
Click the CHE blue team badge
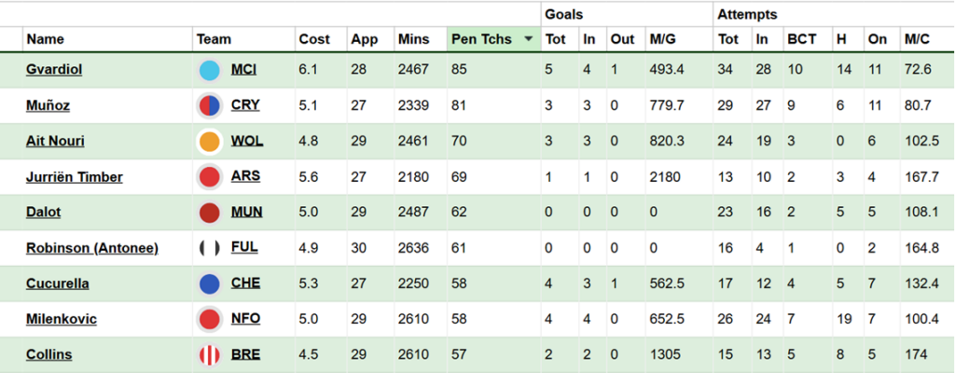[x=209, y=283]
